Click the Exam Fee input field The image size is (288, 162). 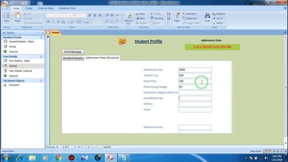195,81
